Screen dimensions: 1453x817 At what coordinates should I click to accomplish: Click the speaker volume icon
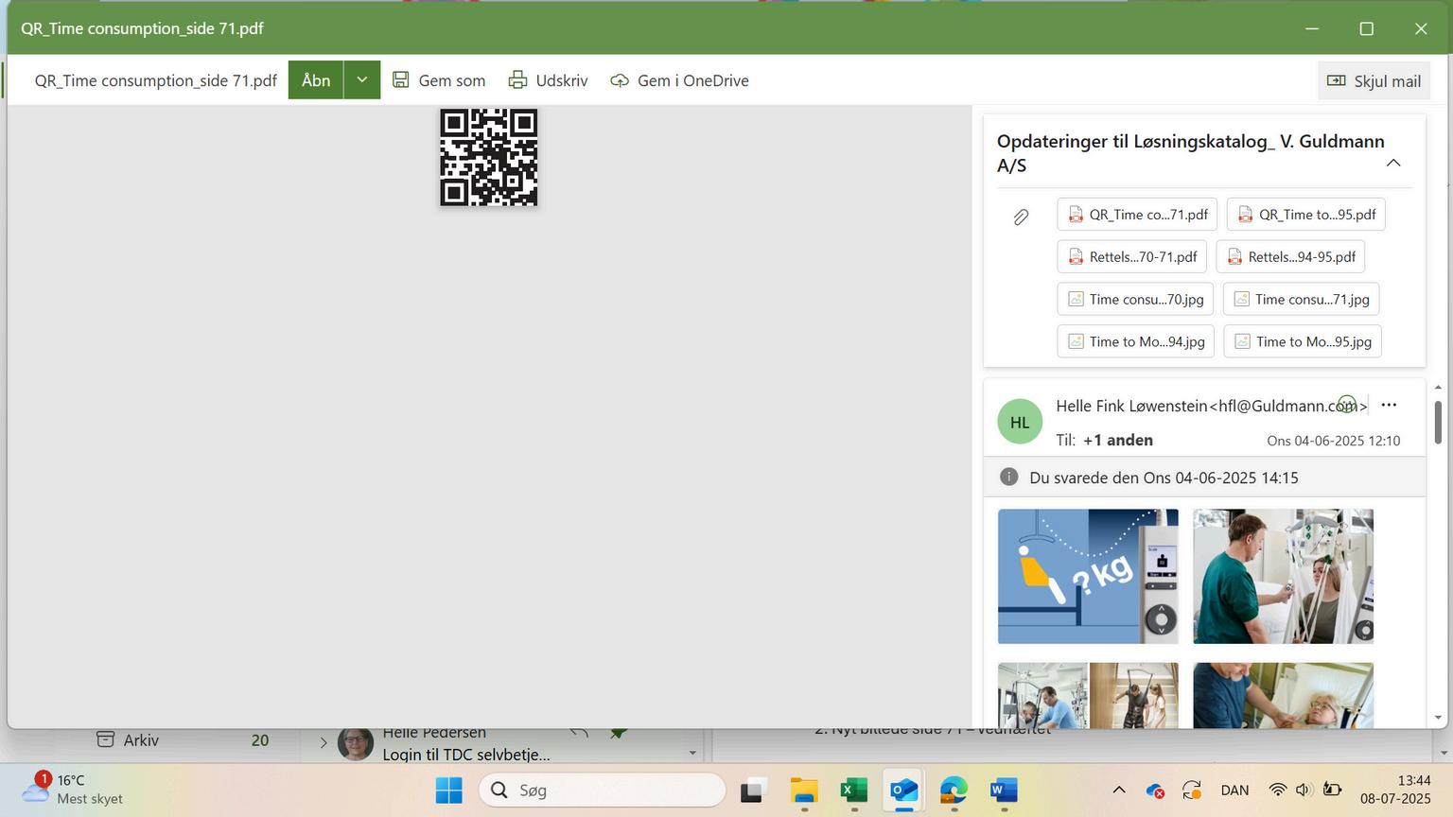click(1304, 790)
